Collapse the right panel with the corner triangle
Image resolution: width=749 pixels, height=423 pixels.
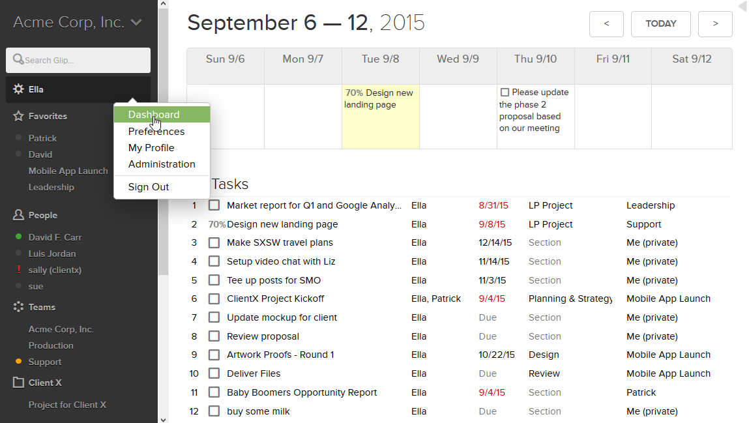742,7
